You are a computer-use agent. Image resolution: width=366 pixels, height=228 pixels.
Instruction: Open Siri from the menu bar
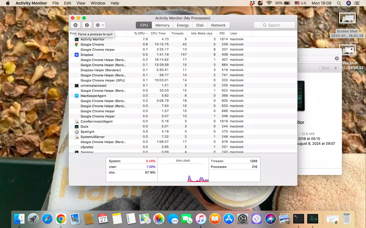tap(348, 3)
